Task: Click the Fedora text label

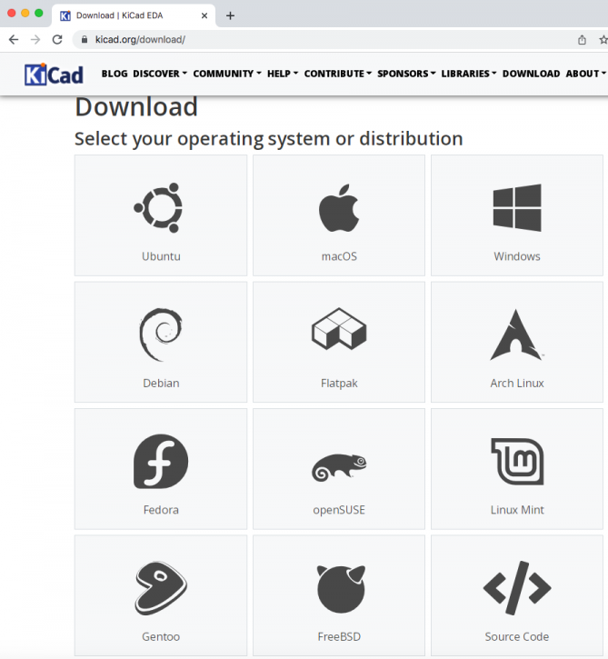Action: [161, 510]
